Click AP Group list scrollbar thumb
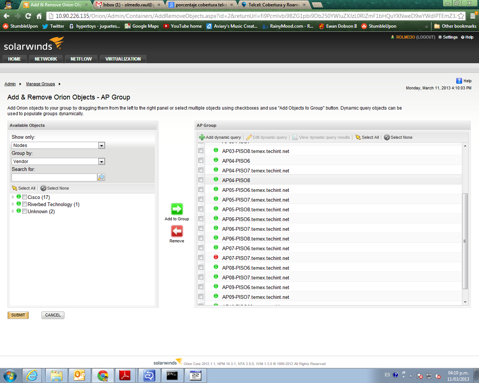Image resolution: width=479 pixels, height=383 pixels. tap(465, 241)
